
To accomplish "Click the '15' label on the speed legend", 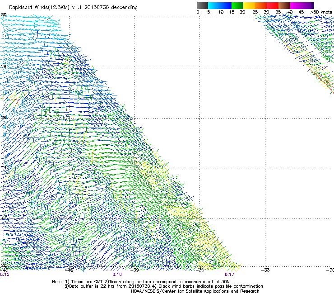I will (x=232, y=12).
